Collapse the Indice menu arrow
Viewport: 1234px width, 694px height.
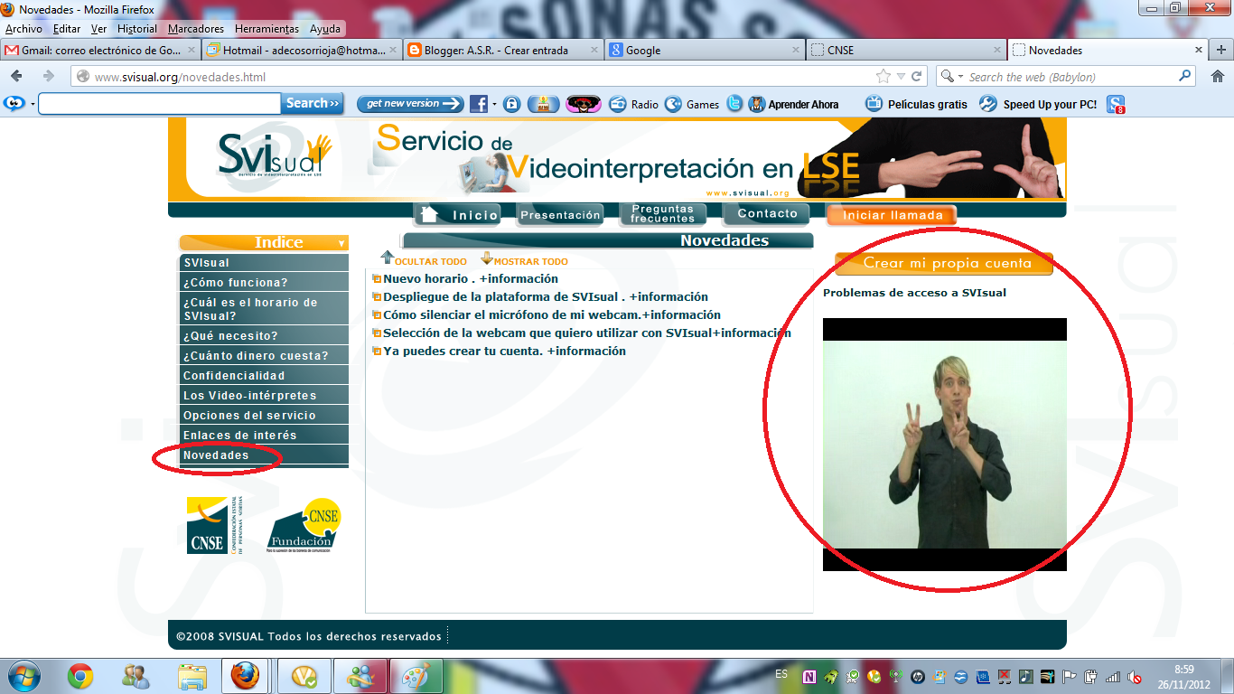click(341, 243)
